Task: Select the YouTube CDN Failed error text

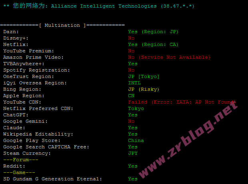Action: click(182, 102)
